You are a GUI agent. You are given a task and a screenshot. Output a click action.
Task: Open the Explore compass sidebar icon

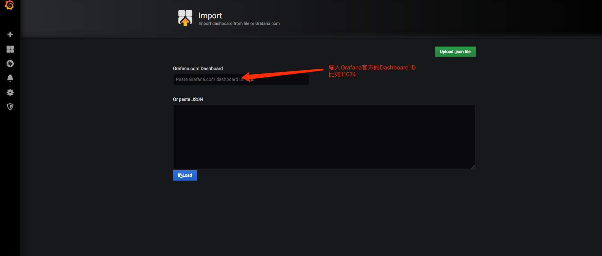pyautogui.click(x=10, y=64)
